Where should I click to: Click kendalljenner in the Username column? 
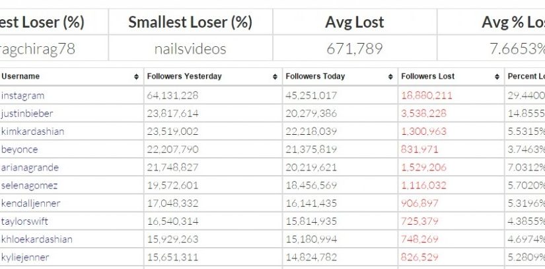click(x=30, y=204)
